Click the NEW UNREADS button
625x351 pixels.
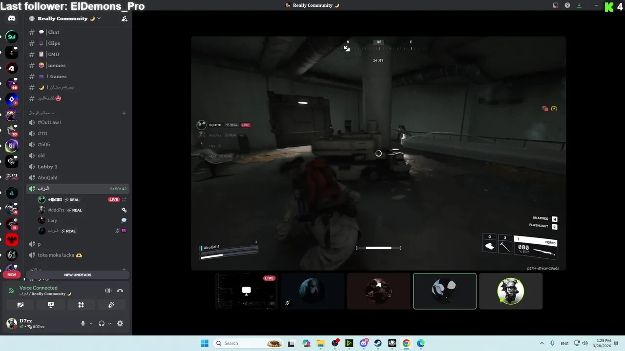78,275
